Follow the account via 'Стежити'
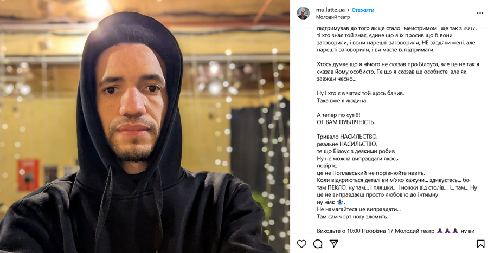This screenshot has height=253, width=488. click(x=363, y=10)
